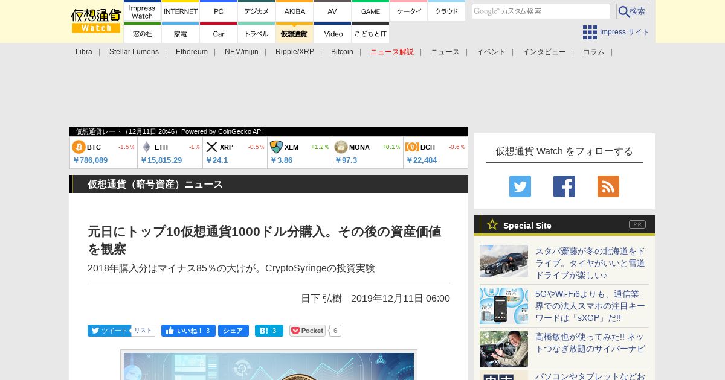
Task: Click the Facebook シェア button
Action: click(233, 331)
